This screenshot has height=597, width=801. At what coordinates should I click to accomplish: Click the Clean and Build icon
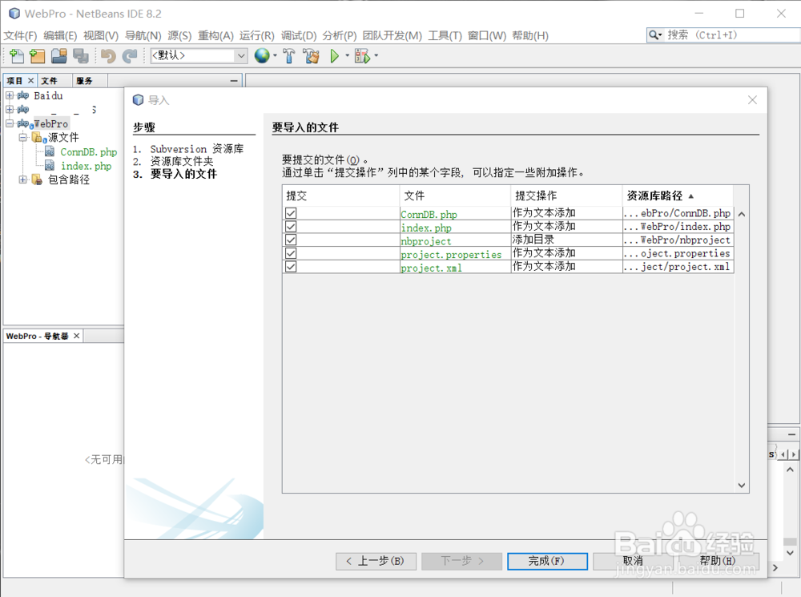(x=311, y=56)
